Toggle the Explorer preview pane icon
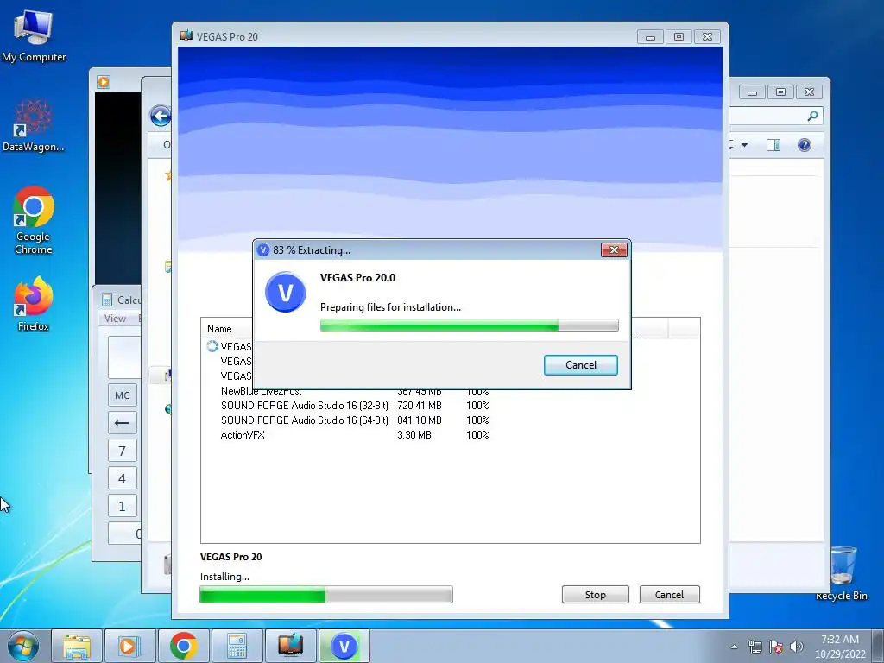The width and height of the screenshot is (884, 663). point(773,145)
